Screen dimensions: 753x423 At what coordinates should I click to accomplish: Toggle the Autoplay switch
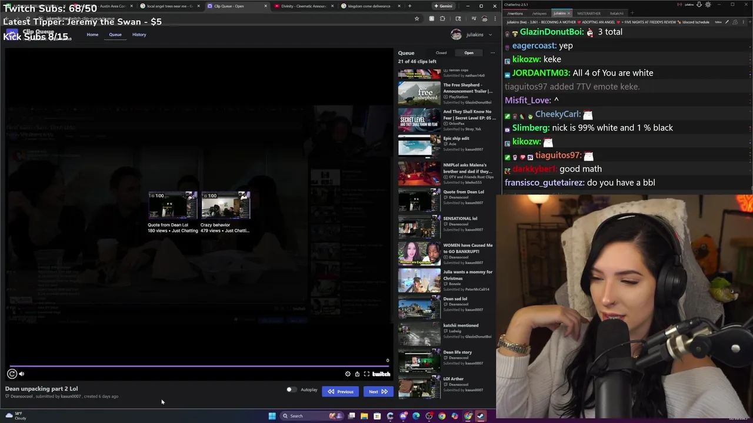291,390
